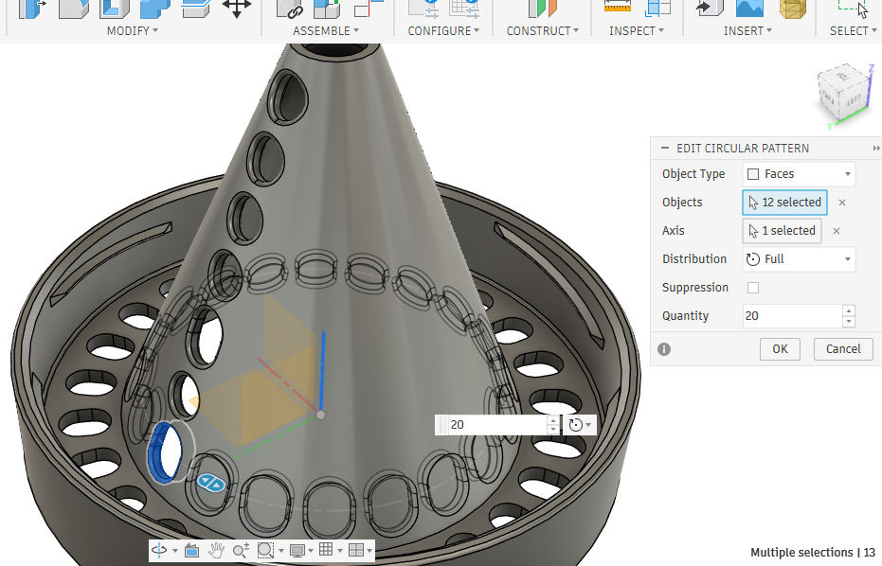Image resolution: width=882 pixels, height=566 pixels.
Task: Click the Look At icon
Action: (191, 550)
